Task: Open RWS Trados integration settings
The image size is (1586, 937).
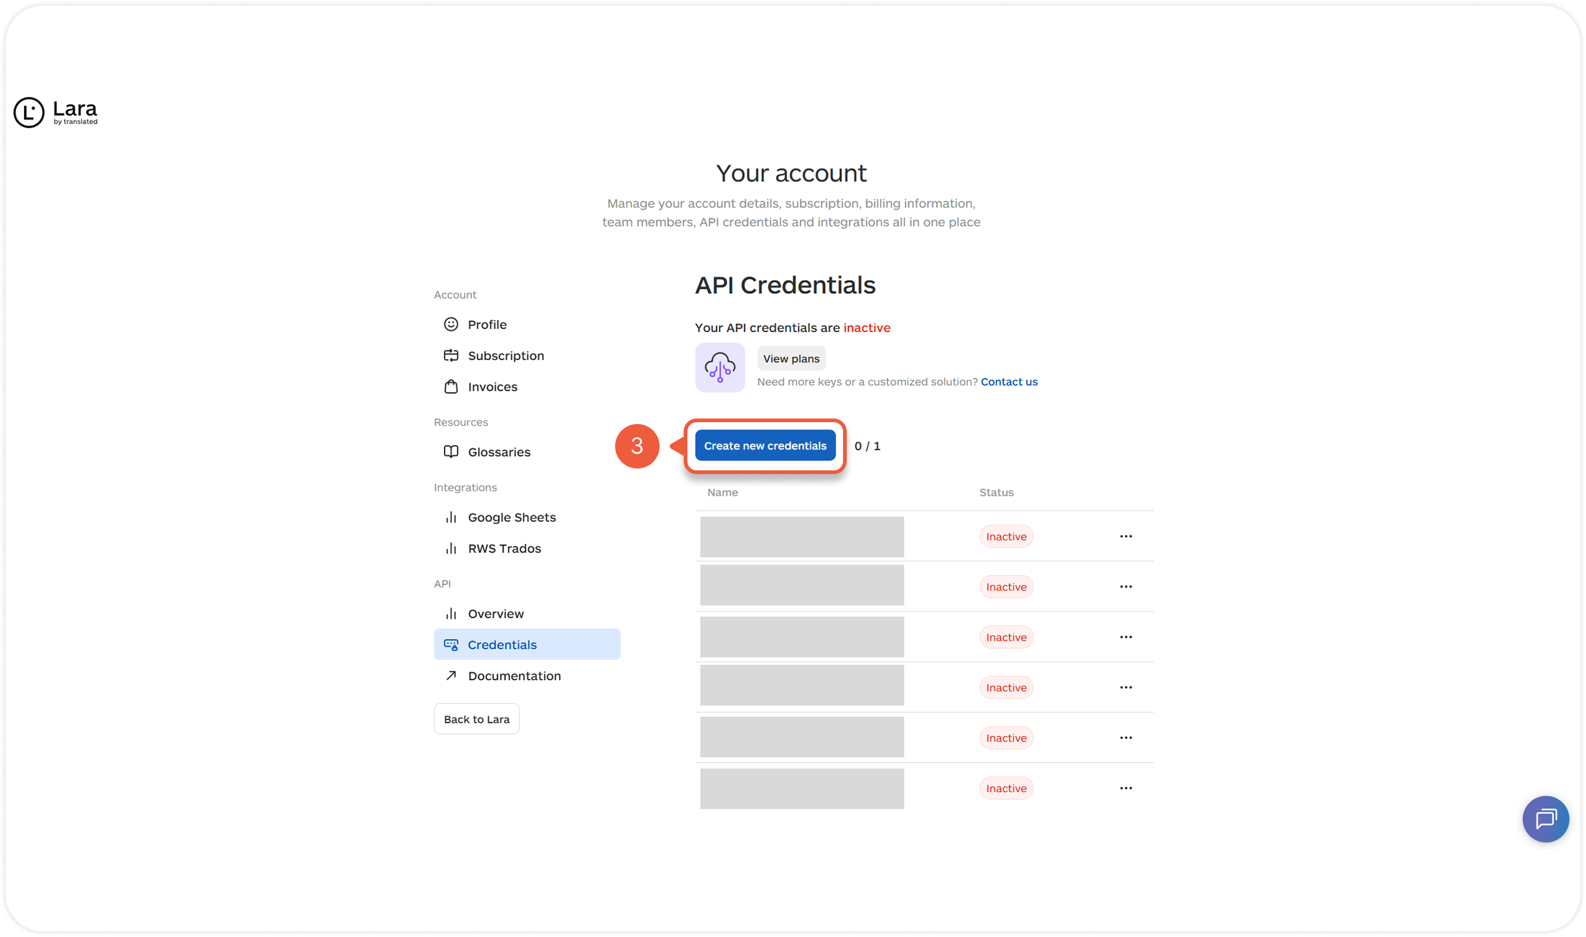Action: click(504, 548)
